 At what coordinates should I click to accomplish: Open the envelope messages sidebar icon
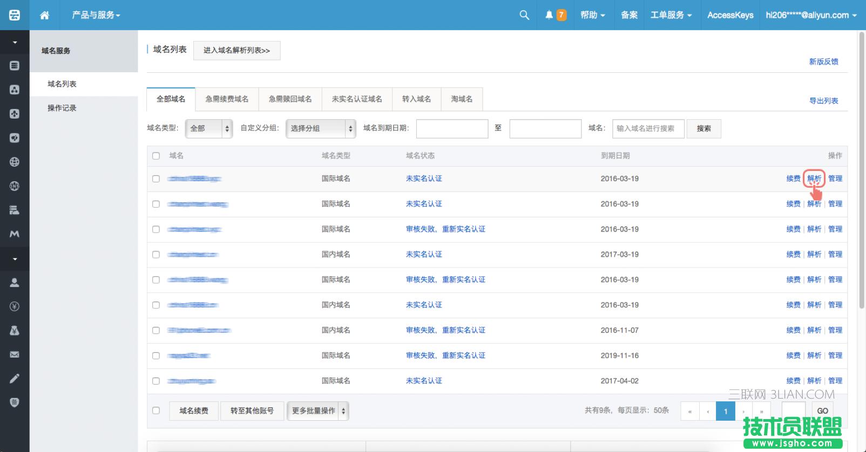[x=15, y=354]
